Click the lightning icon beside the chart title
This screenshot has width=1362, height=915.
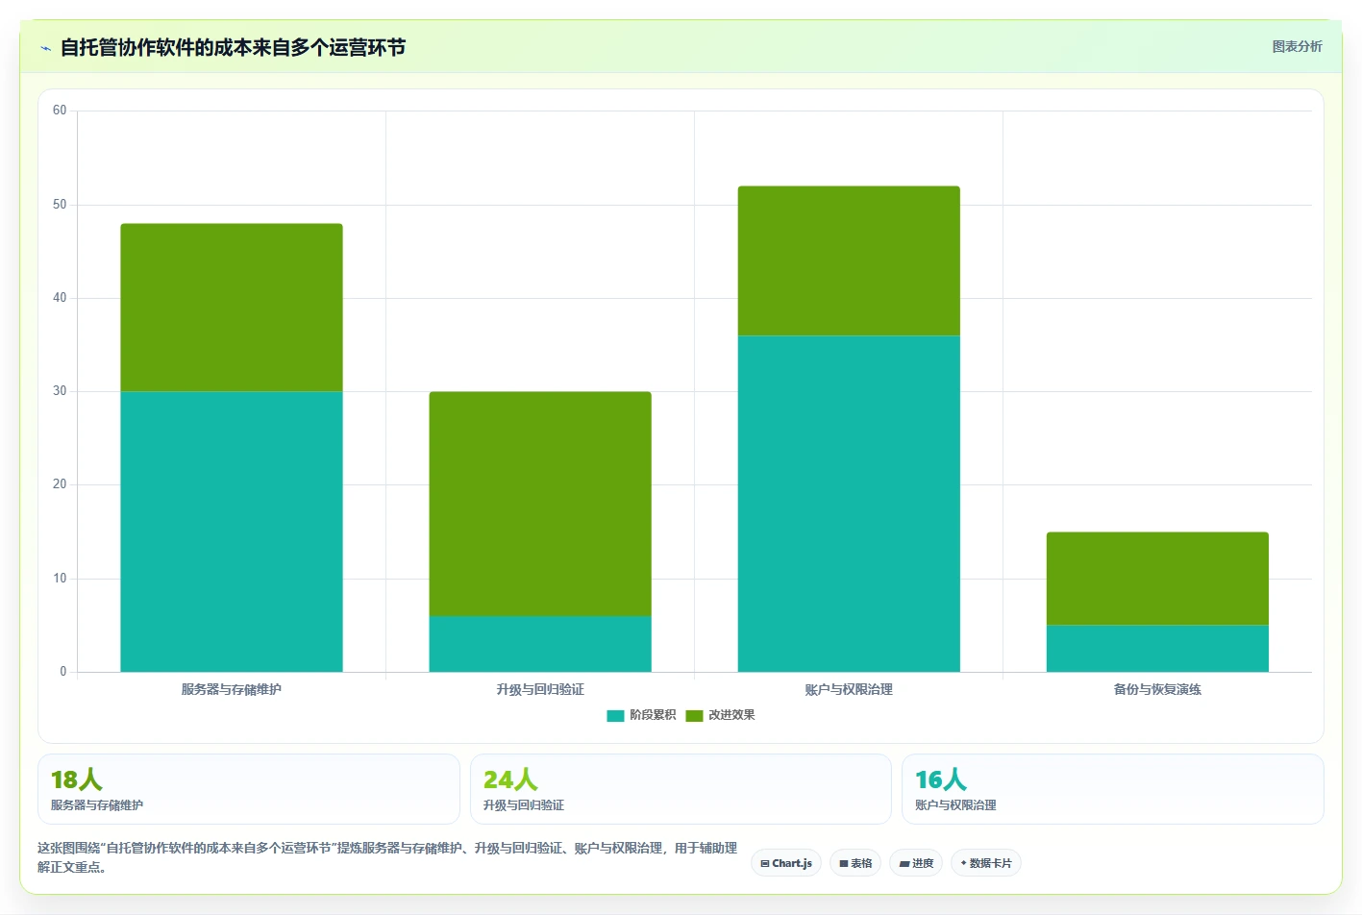(x=45, y=48)
